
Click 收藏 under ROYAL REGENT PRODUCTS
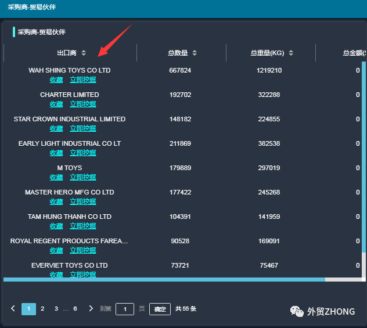click(56, 250)
